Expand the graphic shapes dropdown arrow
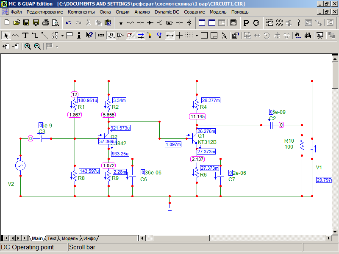The width and height of the screenshot is (339, 254). tap(62, 35)
